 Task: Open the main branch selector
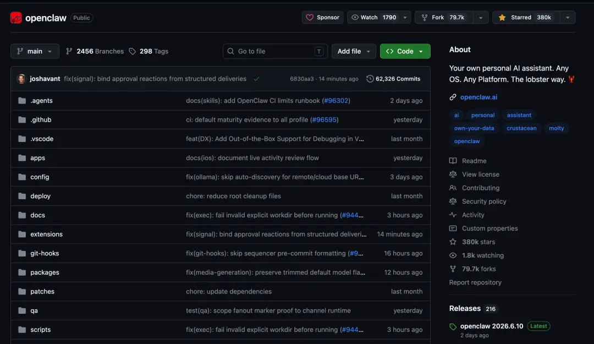click(35, 51)
